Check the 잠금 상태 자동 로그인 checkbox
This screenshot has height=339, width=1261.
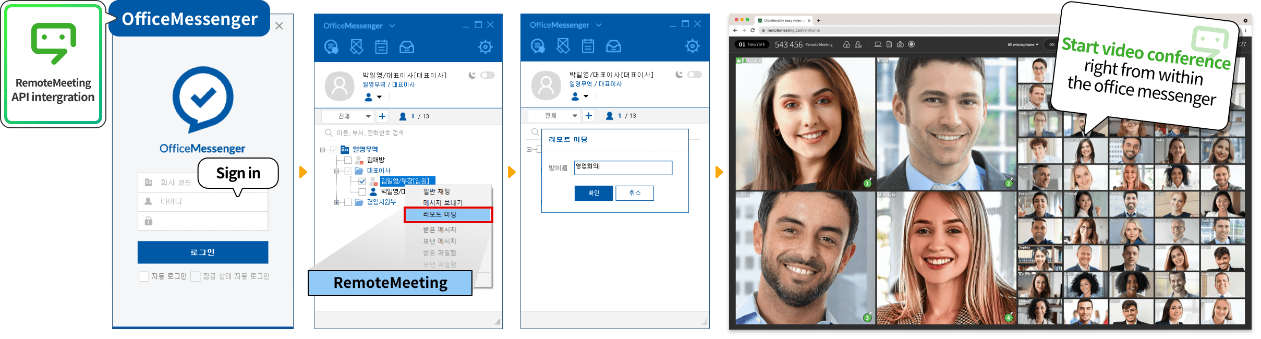click(196, 276)
